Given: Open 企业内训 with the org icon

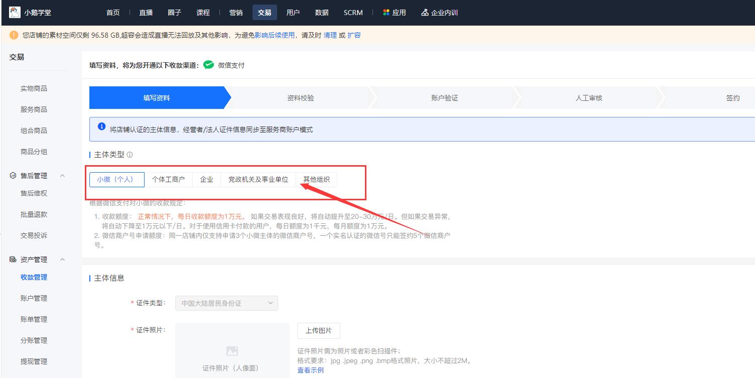Looking at the screenshot, I should [x=425, y=13].
